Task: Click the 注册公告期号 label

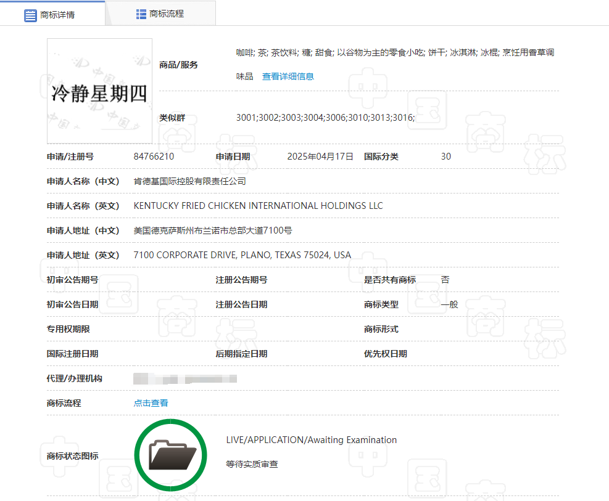Action: [x=241, y=280]
